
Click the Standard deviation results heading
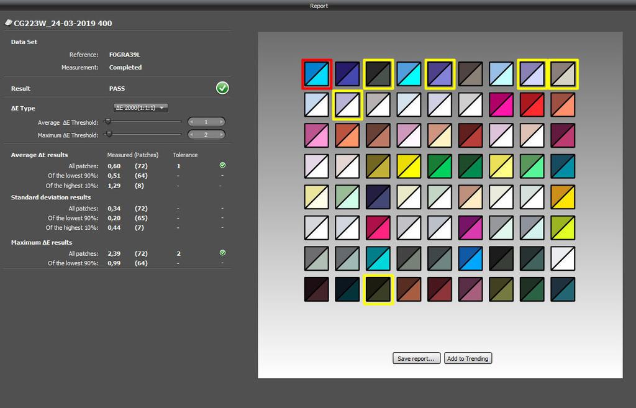click(51, 197)
